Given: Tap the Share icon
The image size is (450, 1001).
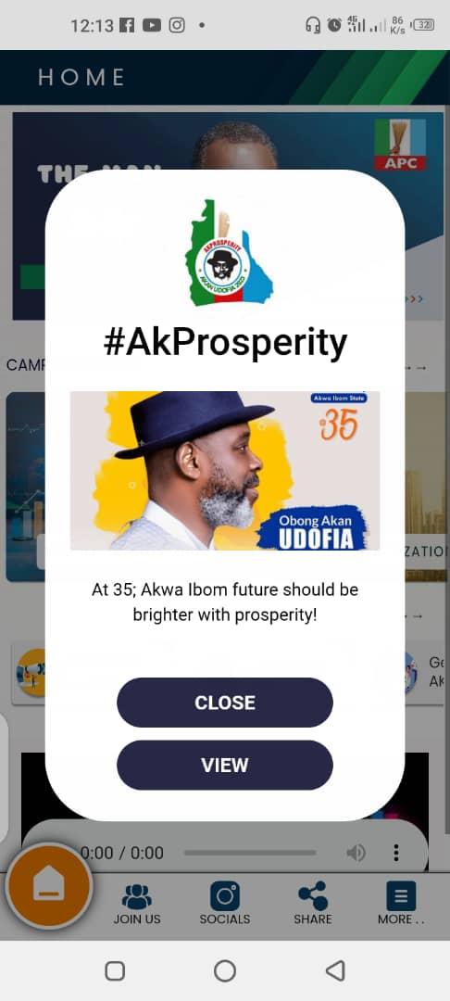Looking at the screenshot, I should click(x=312, y=895).
